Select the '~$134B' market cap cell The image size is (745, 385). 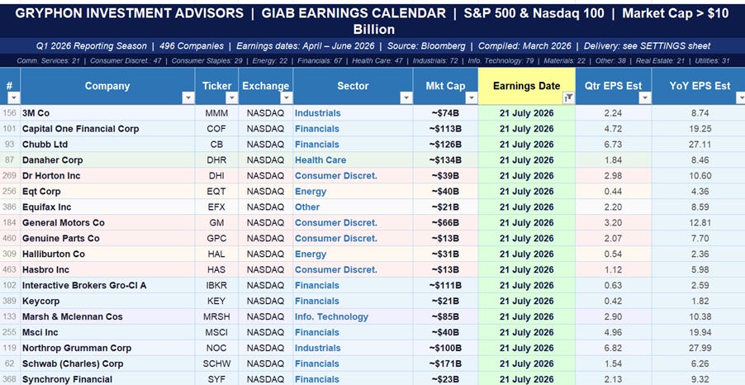pyautogui.click(x=445, y=160)
